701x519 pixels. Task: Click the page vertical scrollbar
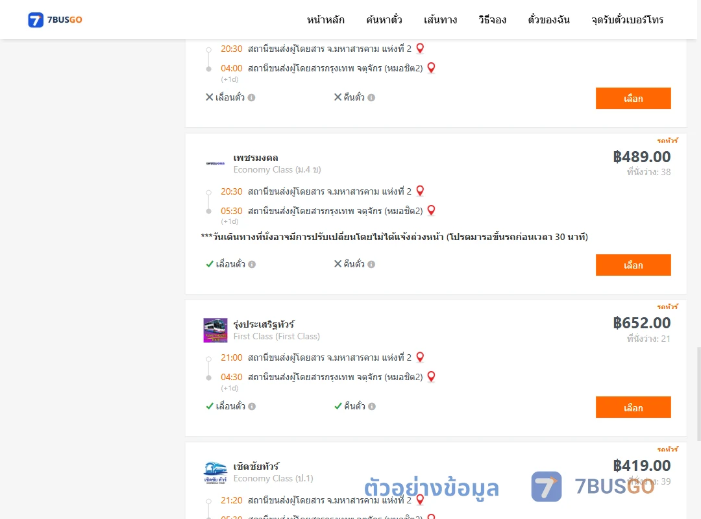(698, 393)
